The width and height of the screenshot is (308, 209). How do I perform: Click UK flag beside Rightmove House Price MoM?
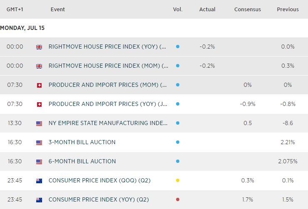[40, 66]
